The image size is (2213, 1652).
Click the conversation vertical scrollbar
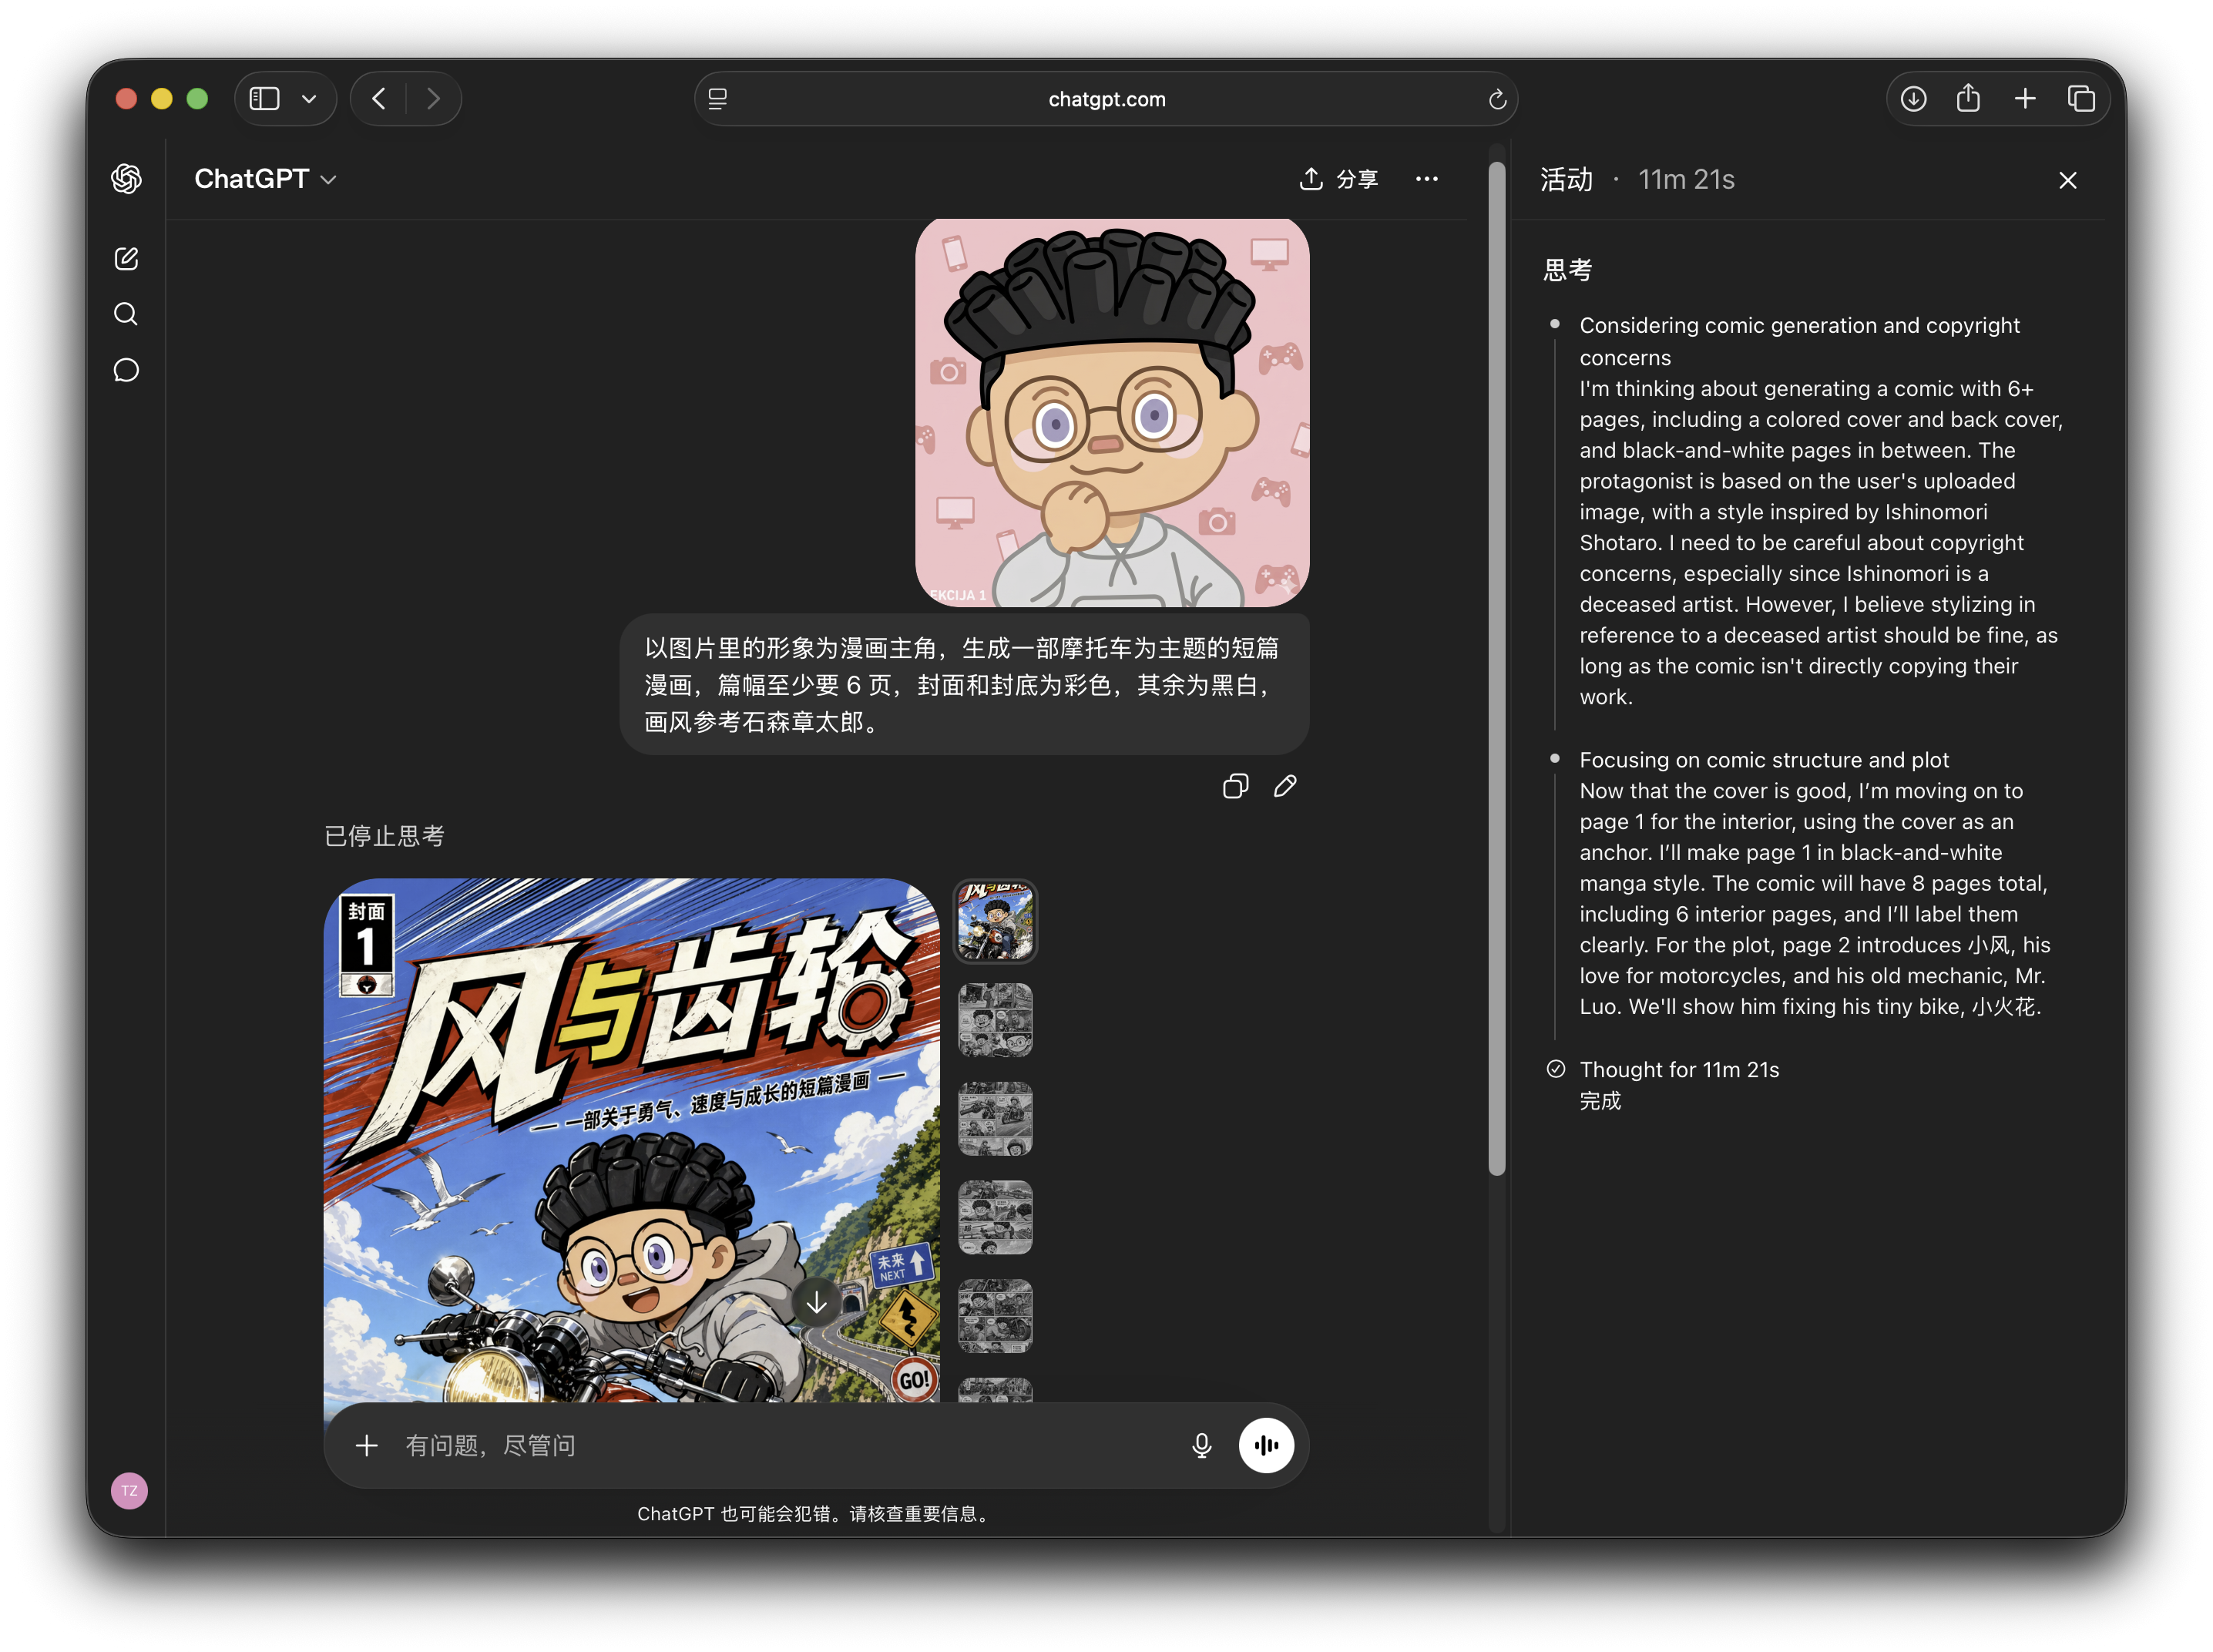tap(1496, 670)
